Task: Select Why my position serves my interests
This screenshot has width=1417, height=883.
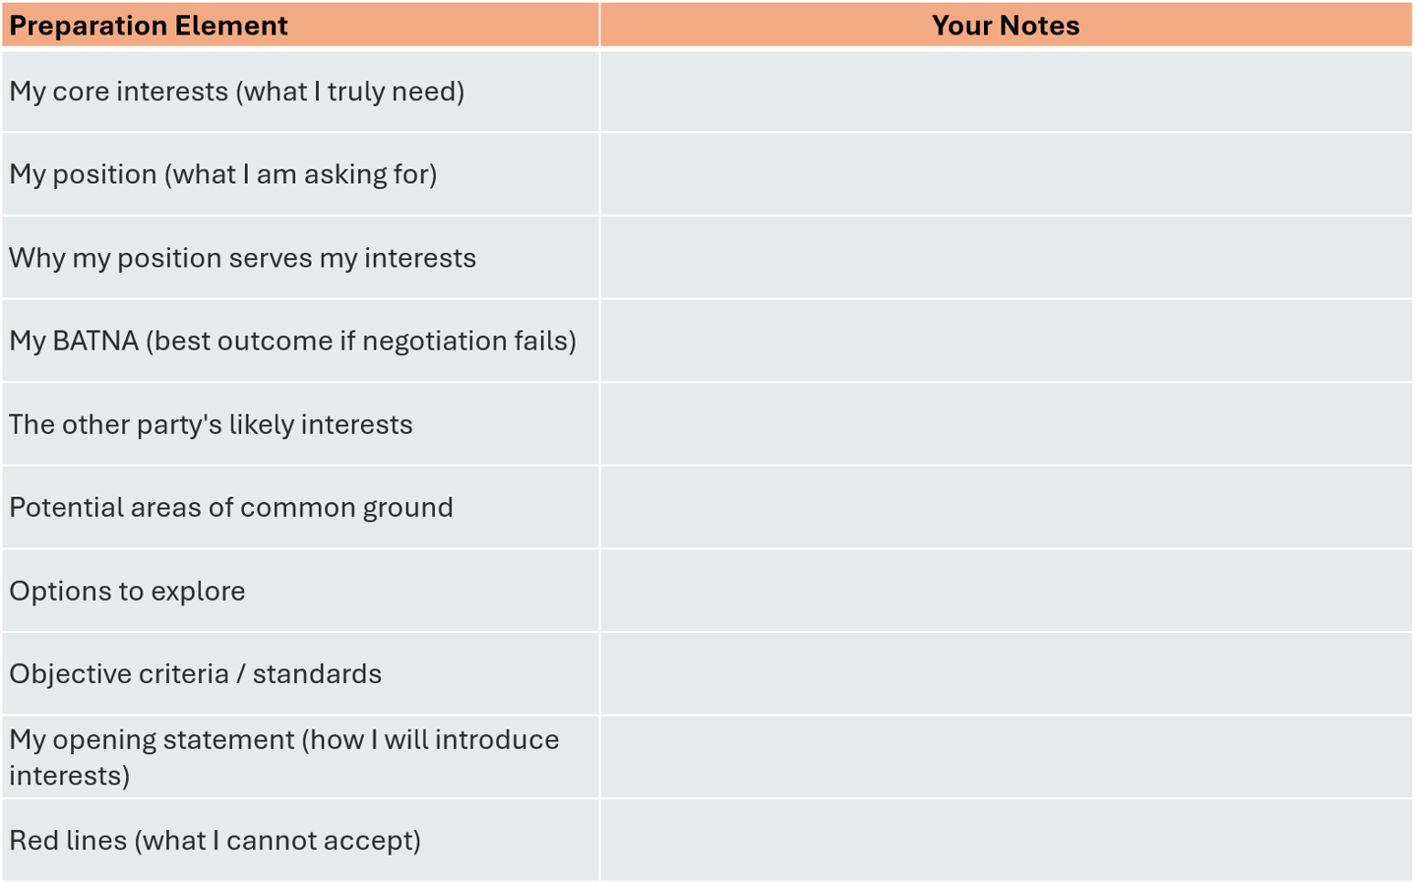Action: pyautogui.click(x=300, y=258)
